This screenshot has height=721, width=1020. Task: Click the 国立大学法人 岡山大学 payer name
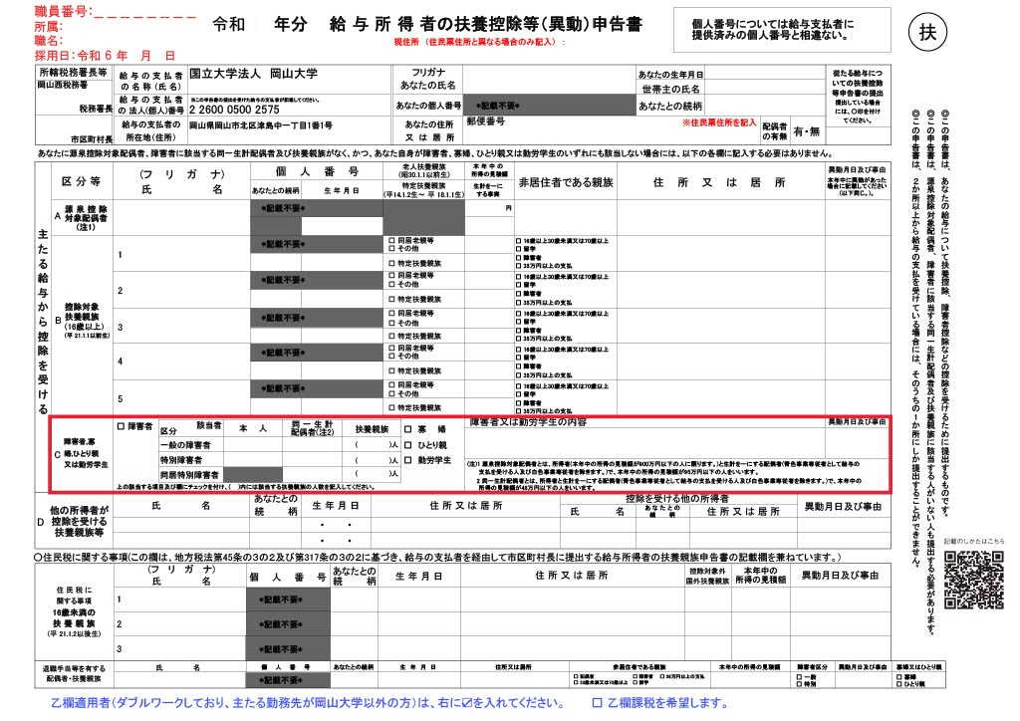254,74
